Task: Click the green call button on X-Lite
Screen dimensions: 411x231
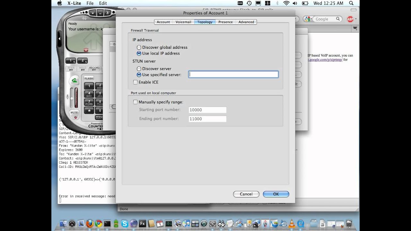Action: coord(74,80)
